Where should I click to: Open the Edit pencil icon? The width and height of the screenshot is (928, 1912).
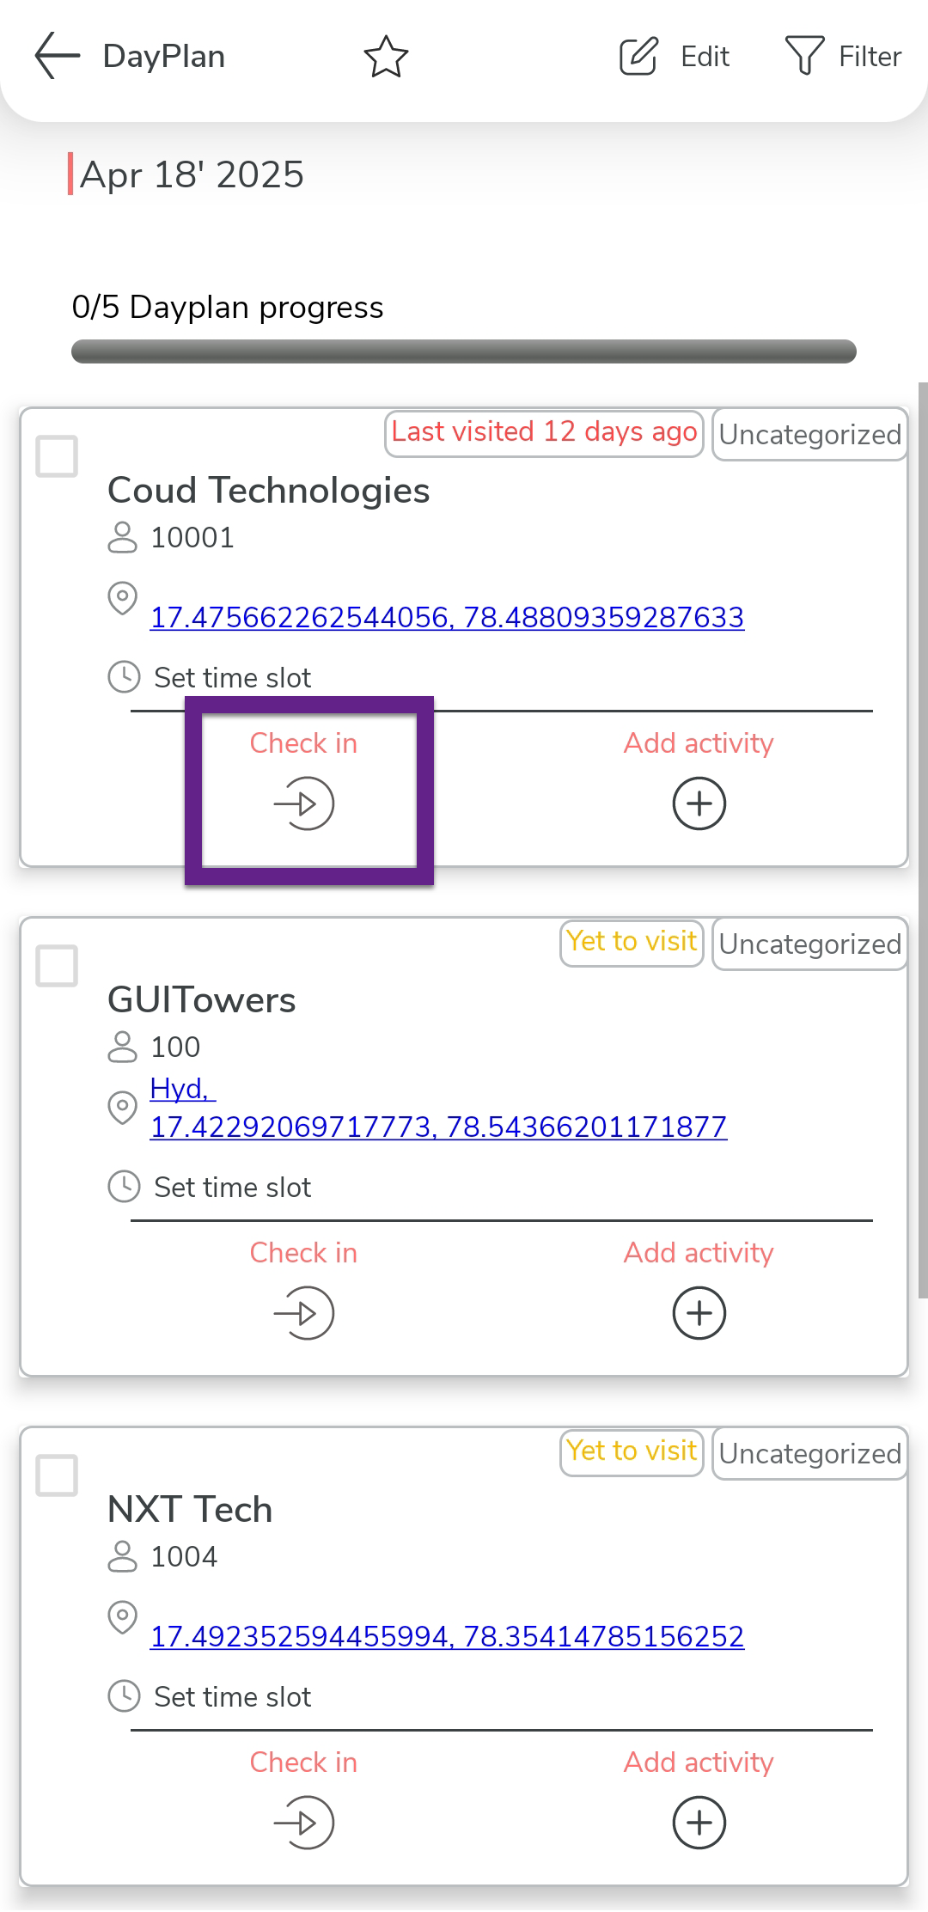tap(638, 57)
